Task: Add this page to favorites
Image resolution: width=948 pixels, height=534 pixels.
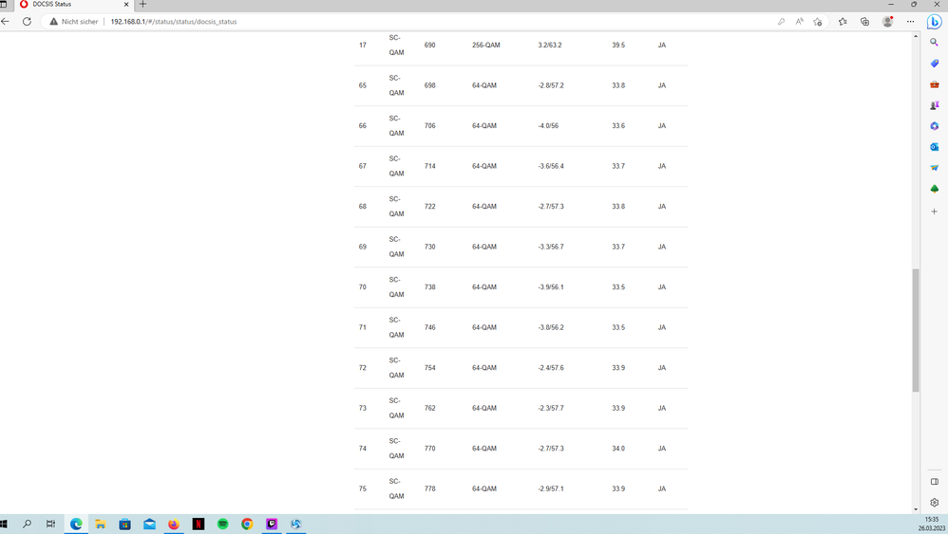Action: tap(818, 21)
